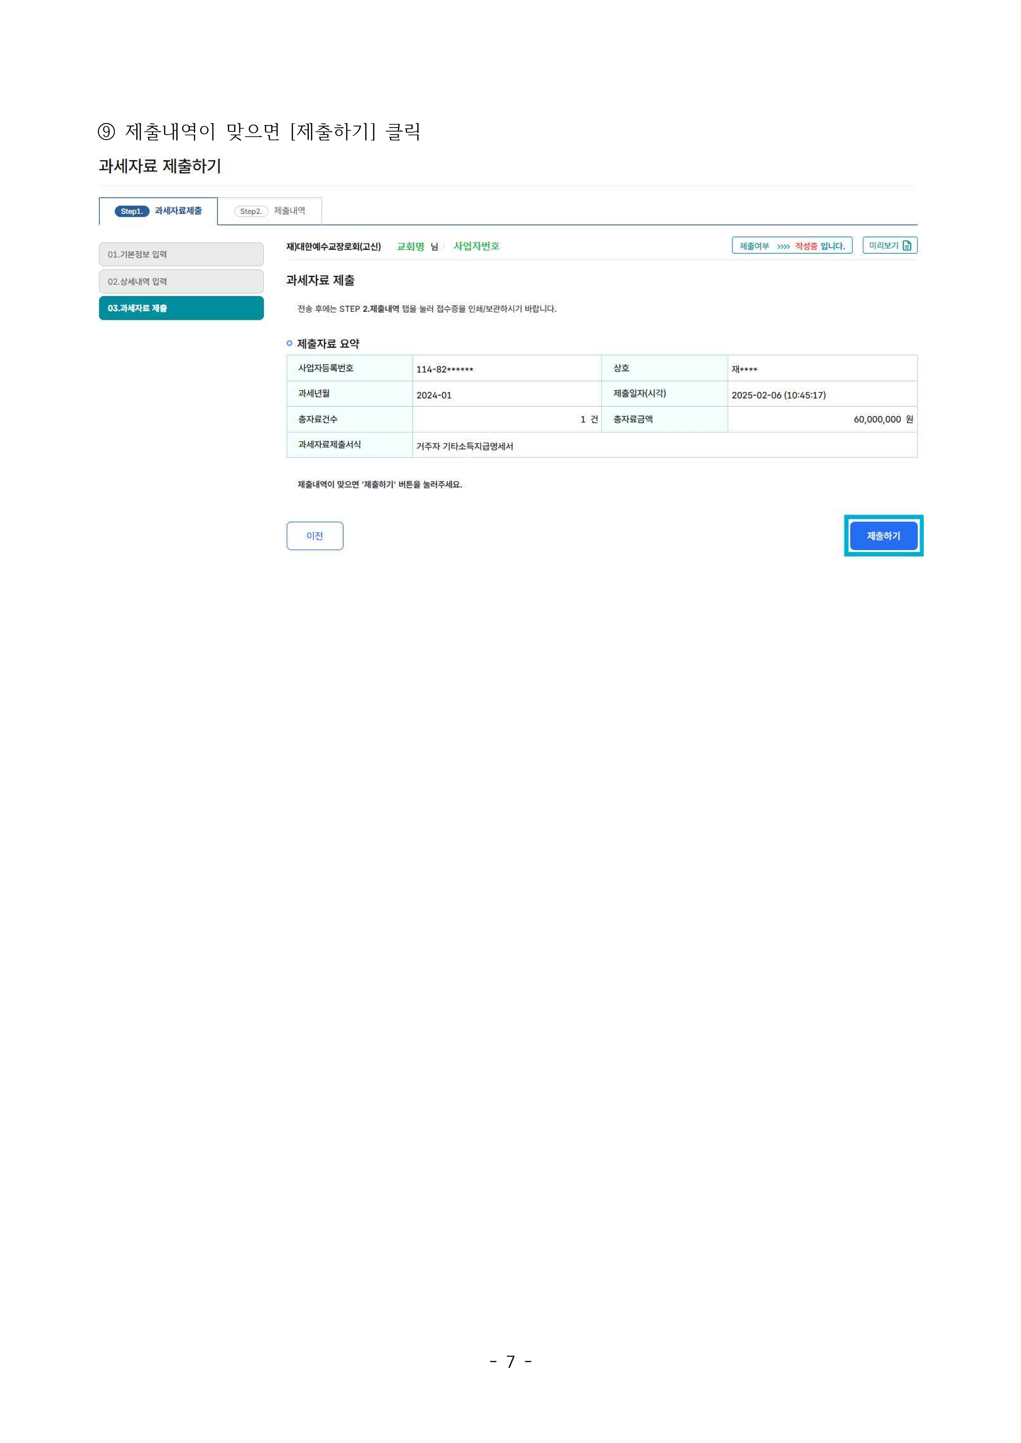Click the 이전 button
The height and width of the screenshot is (1443, 1021).
tap(314, 536)
